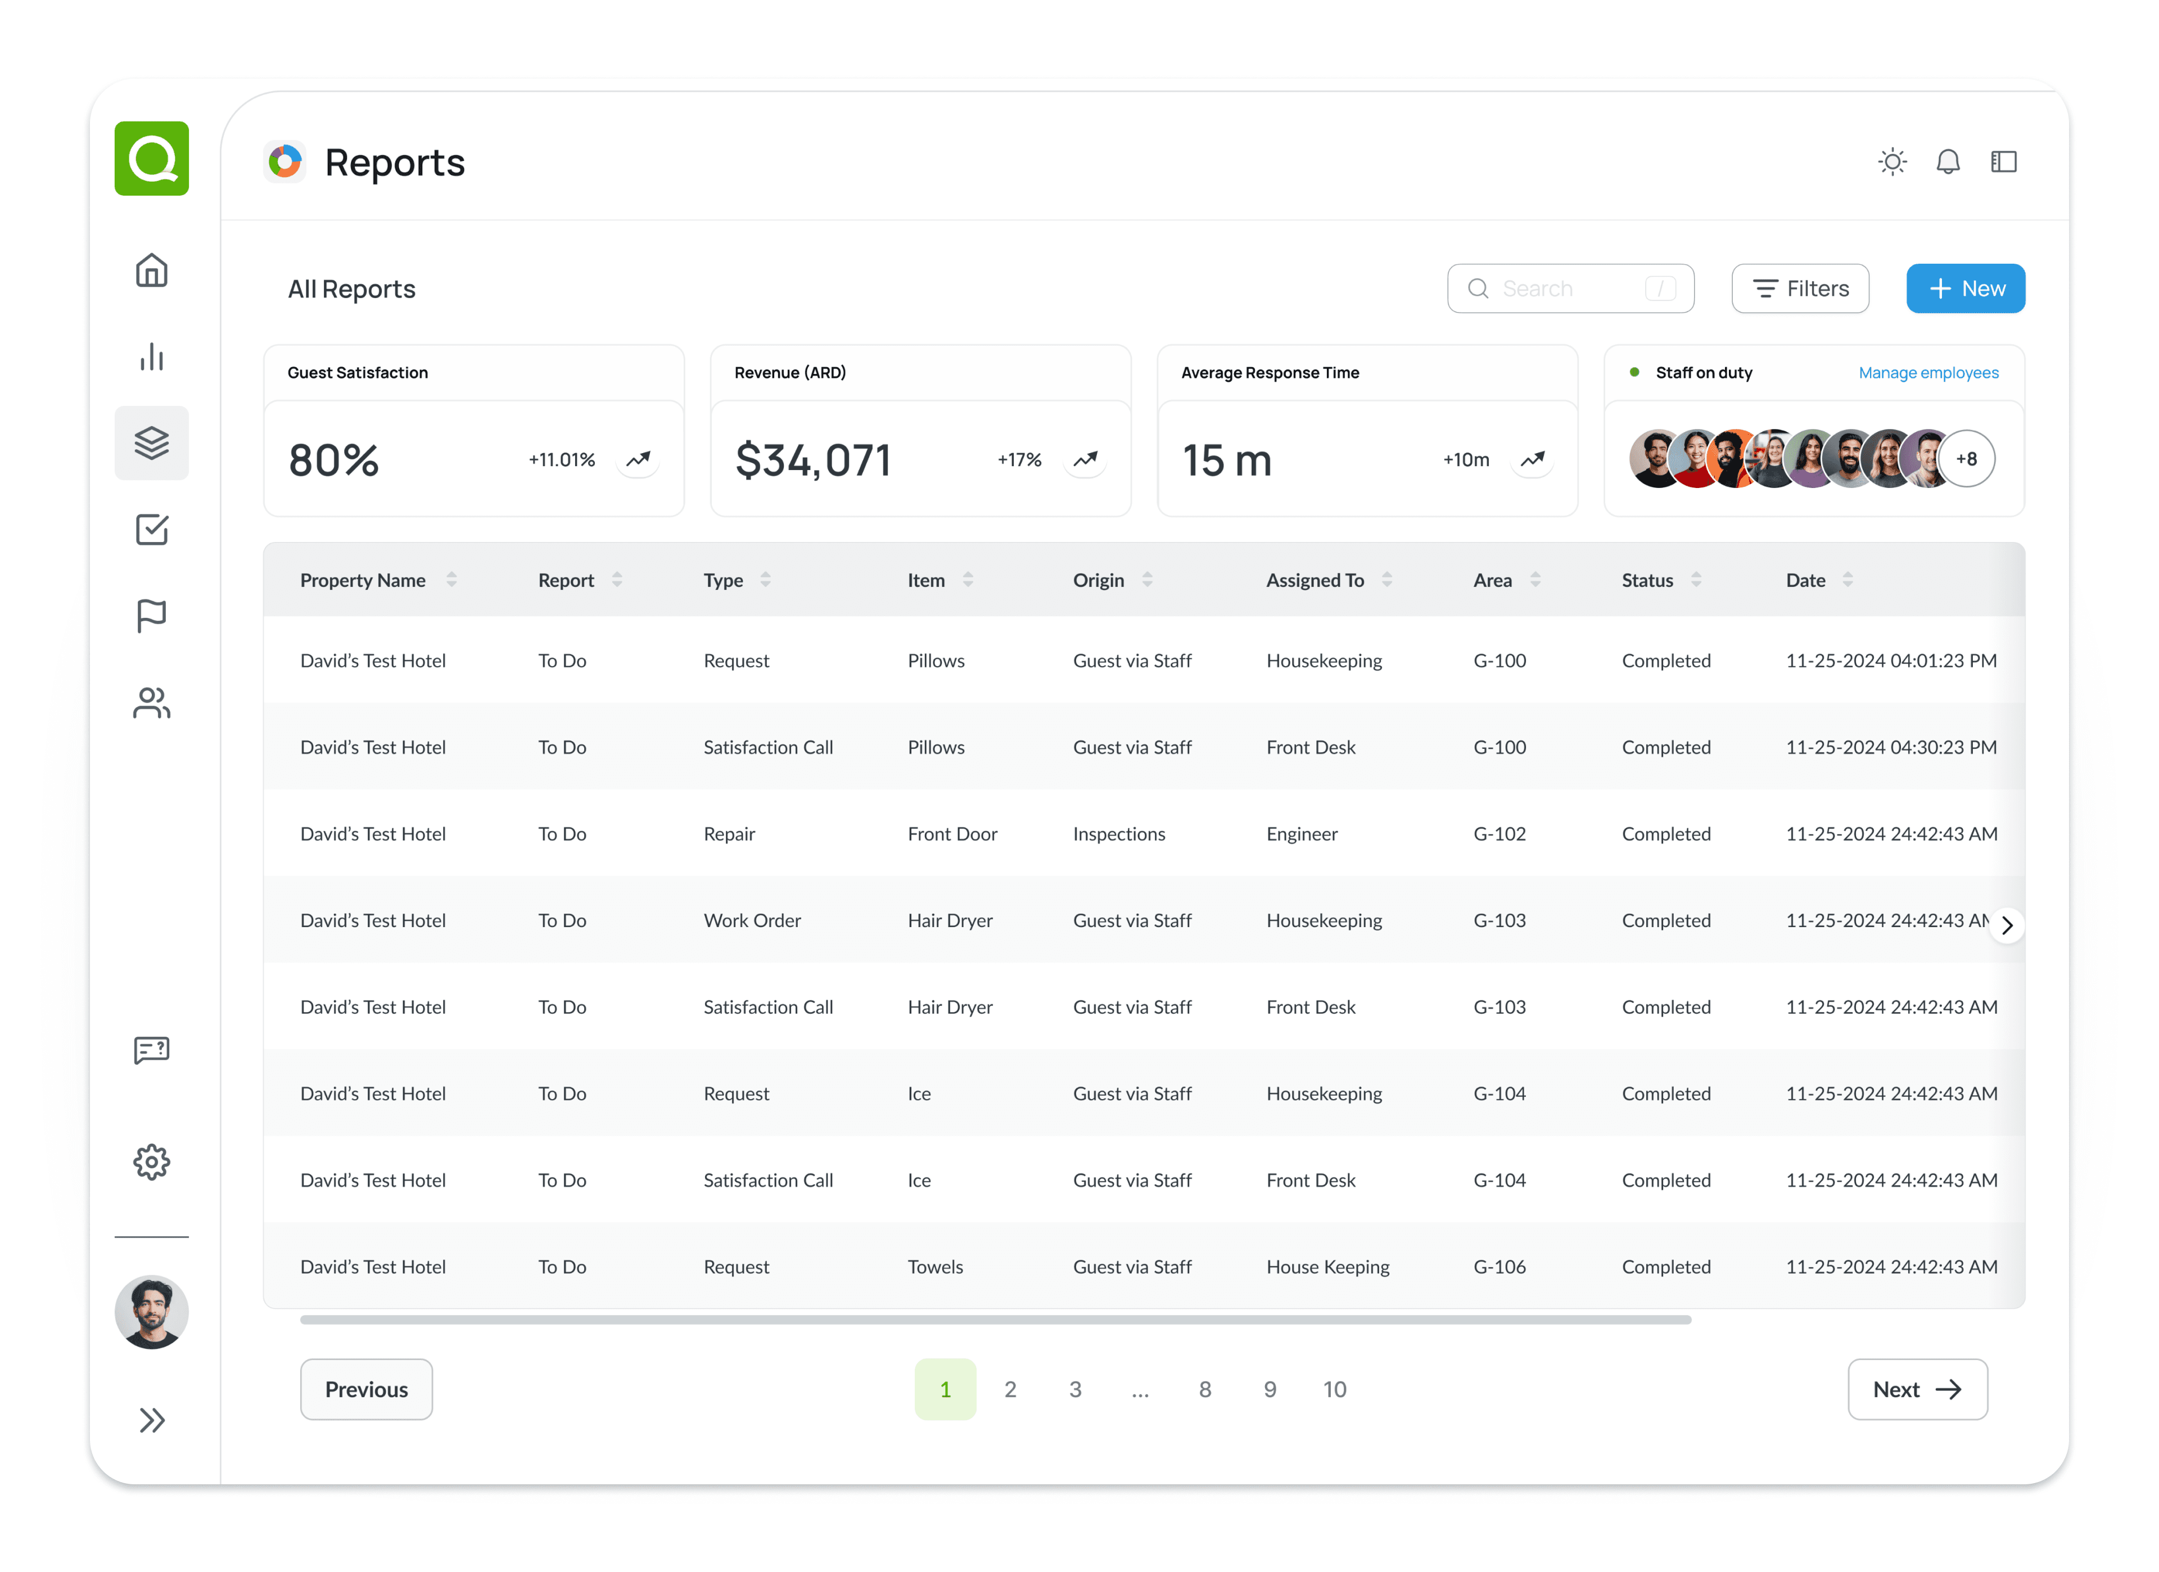The image size is (2159, 1572).
Task: Open the flag icon in sidebar
Action: tap(151, 616)
